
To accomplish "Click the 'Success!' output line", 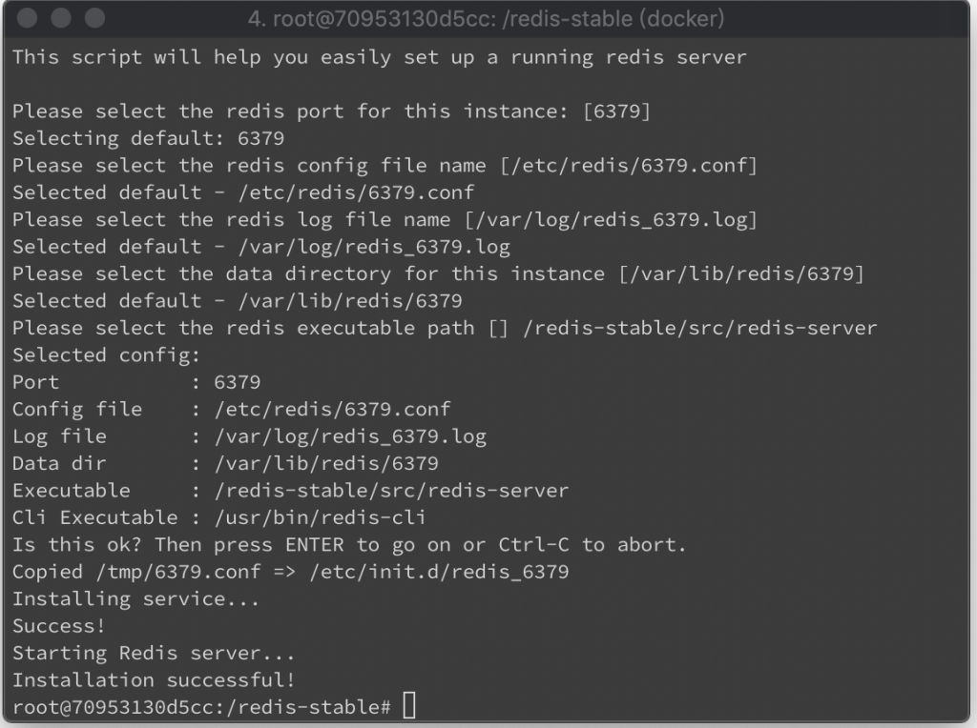I will point(58,625).
